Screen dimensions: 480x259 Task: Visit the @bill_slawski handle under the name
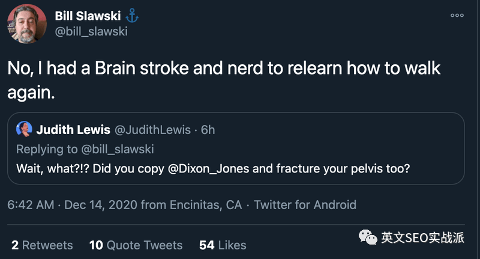pos(91,32)
